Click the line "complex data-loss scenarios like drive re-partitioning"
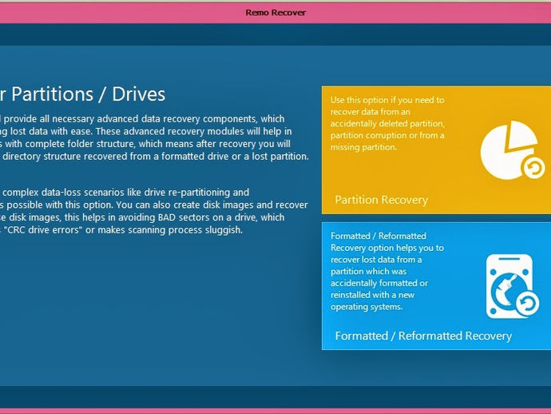Image resolution: width=551 pixels, height=414 pixels. [x=125, y=193]
